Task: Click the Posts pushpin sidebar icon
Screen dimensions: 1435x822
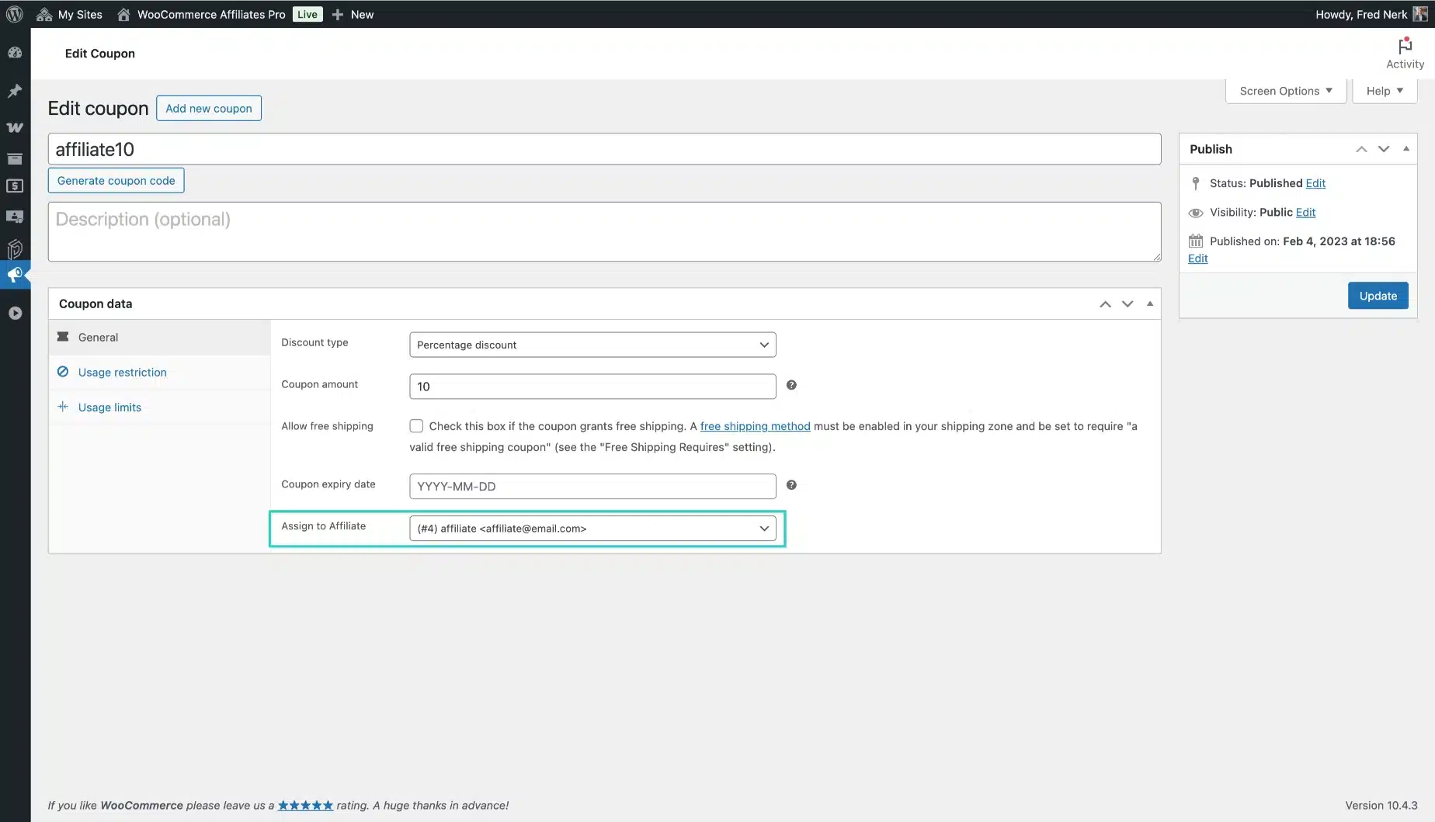Action: [x=15, y=92]
